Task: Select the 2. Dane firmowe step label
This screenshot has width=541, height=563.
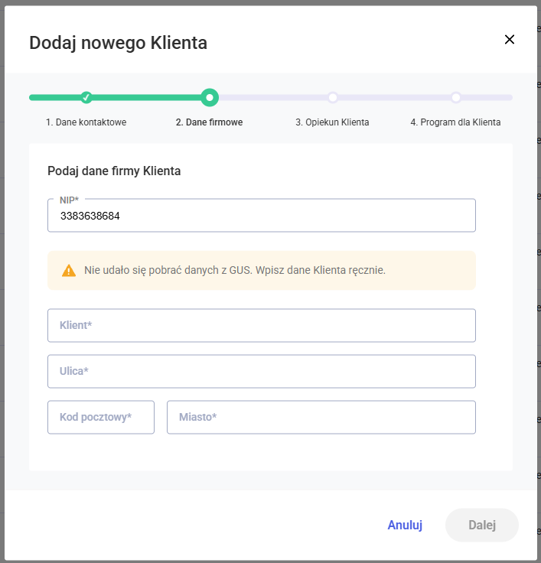Action: tap(209, 122)
